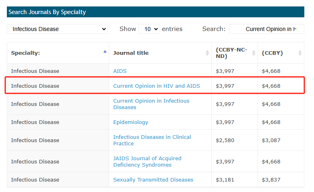Click the Specialty column header

58,53
